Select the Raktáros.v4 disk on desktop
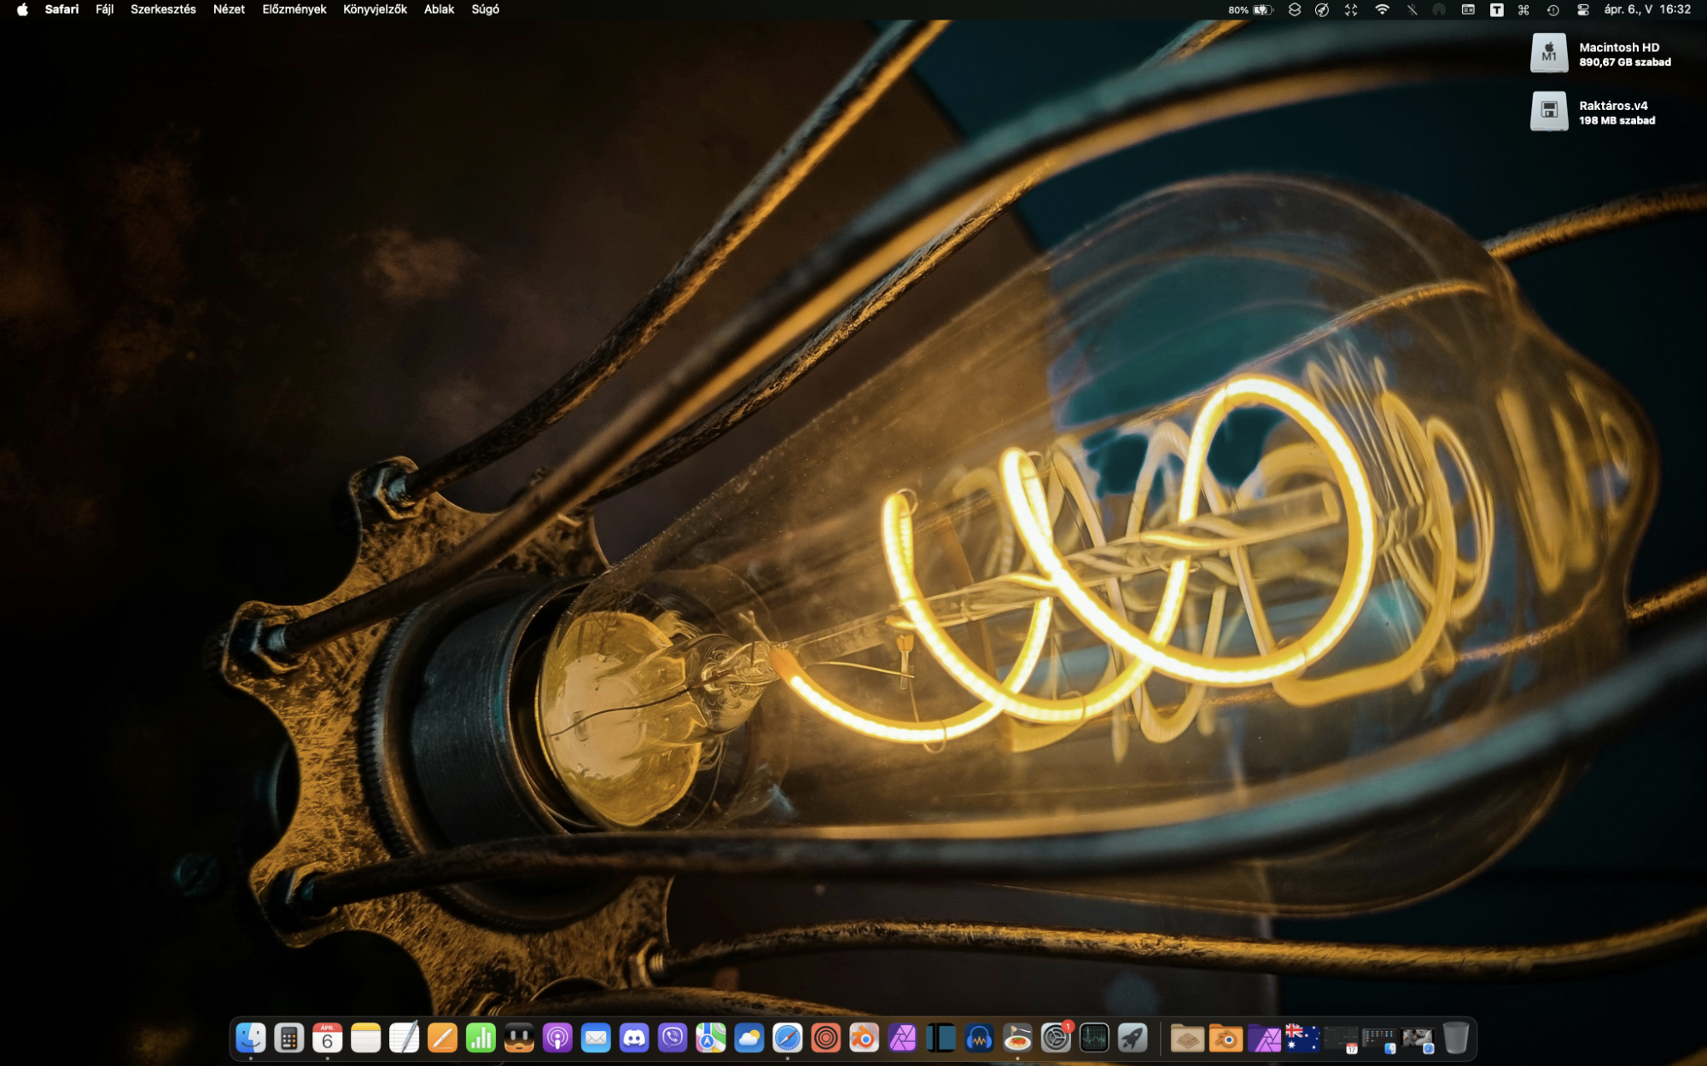1707x1066 pixels. point(1548,111)
